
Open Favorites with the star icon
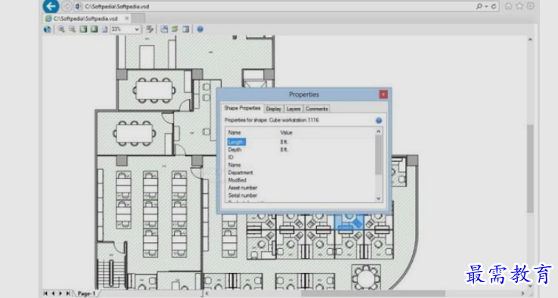pyautogui.click(x=519, y=6)
